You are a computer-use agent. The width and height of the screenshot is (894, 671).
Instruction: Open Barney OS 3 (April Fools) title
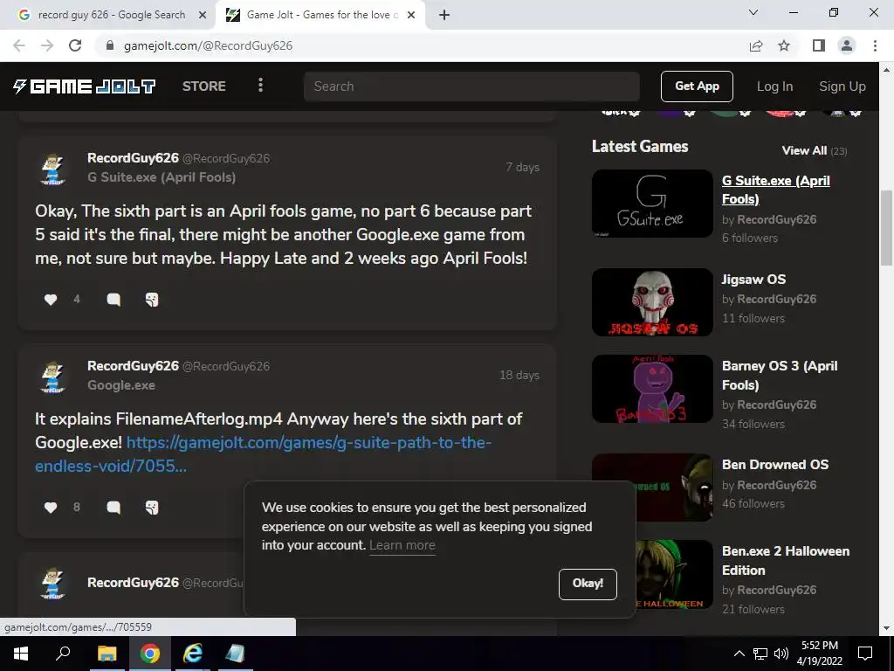[x=780, y=376]
